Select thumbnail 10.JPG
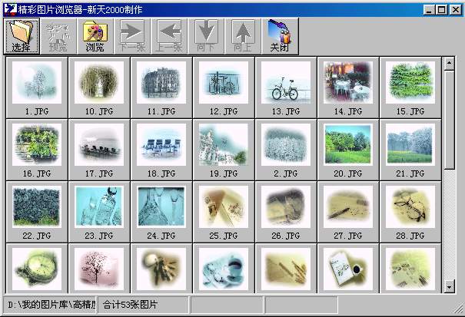The height and width of the screenshot is (317, 465). tap(99, 82)
